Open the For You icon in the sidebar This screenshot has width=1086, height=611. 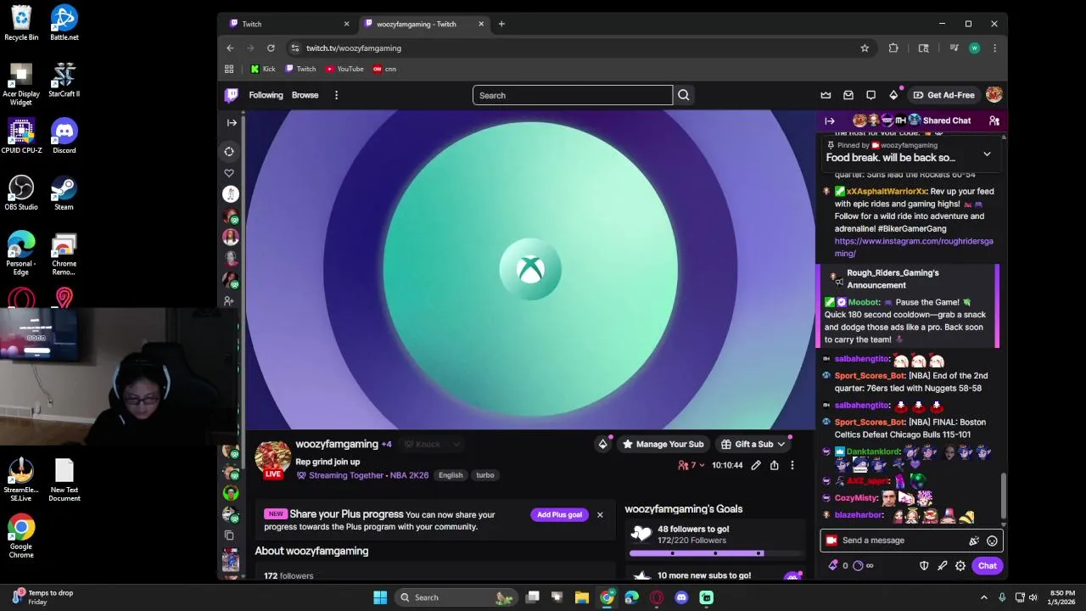[229, 151]
